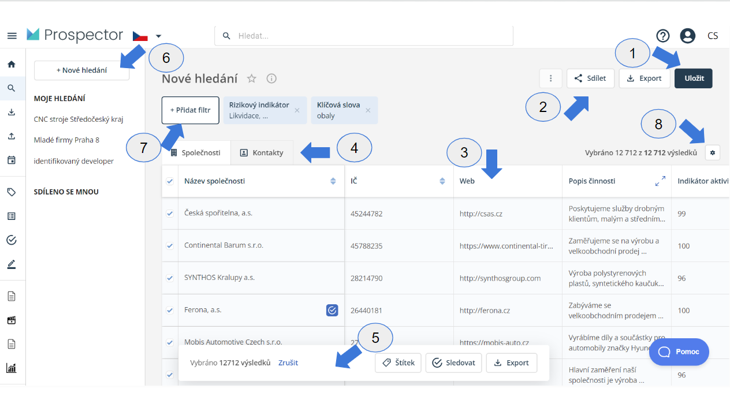
Task: Open the upload icon in the sidebar
Action: click(x=12, y=136)
